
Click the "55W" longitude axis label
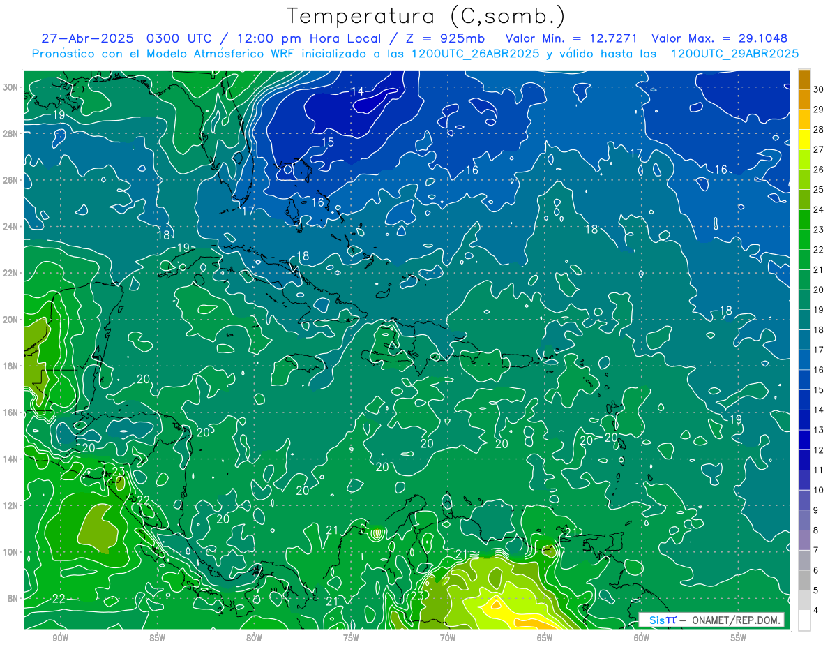739,639
